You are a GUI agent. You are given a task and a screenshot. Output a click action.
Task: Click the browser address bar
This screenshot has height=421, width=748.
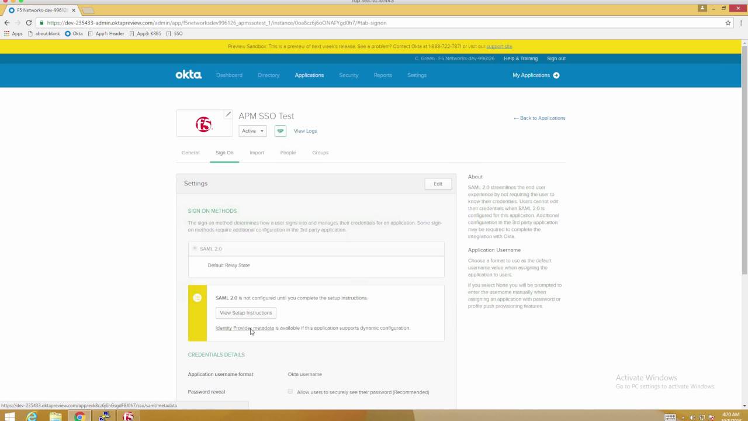[x=380, y=23]
